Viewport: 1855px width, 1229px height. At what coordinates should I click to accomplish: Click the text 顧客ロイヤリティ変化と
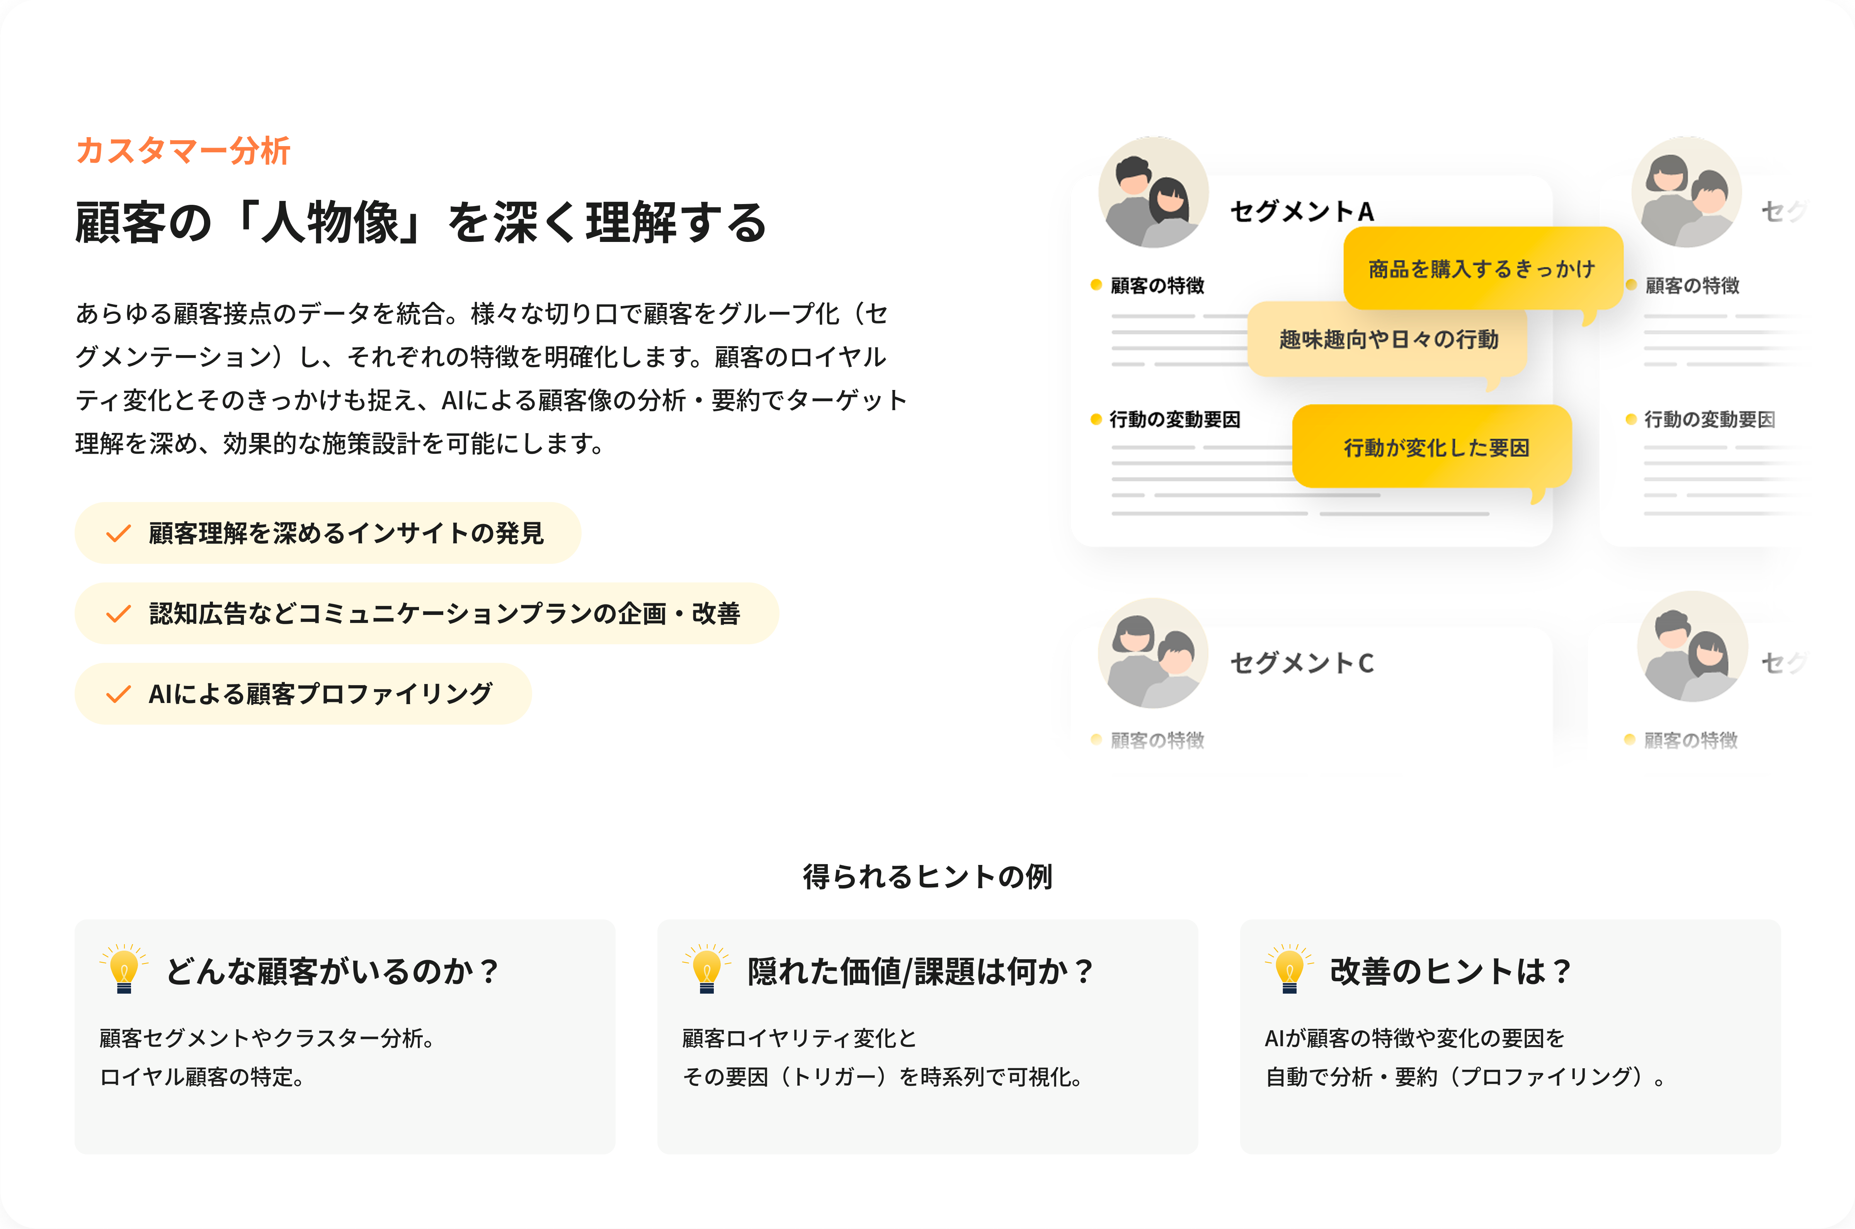coord(799,1038)
